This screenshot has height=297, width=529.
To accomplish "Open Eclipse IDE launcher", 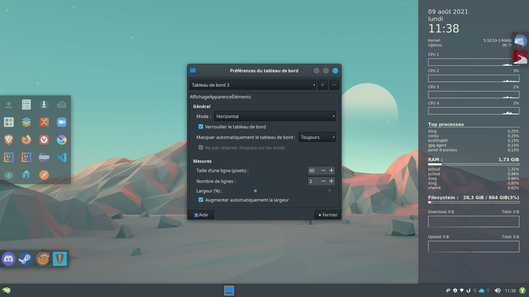I will point(44,157).
